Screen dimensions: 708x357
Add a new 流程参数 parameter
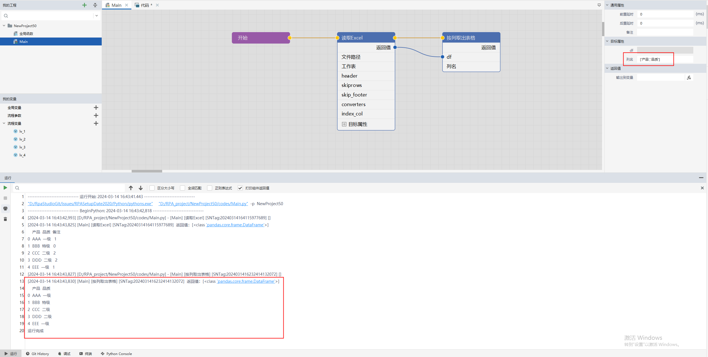pyautogui.click(x=96, y=115)
